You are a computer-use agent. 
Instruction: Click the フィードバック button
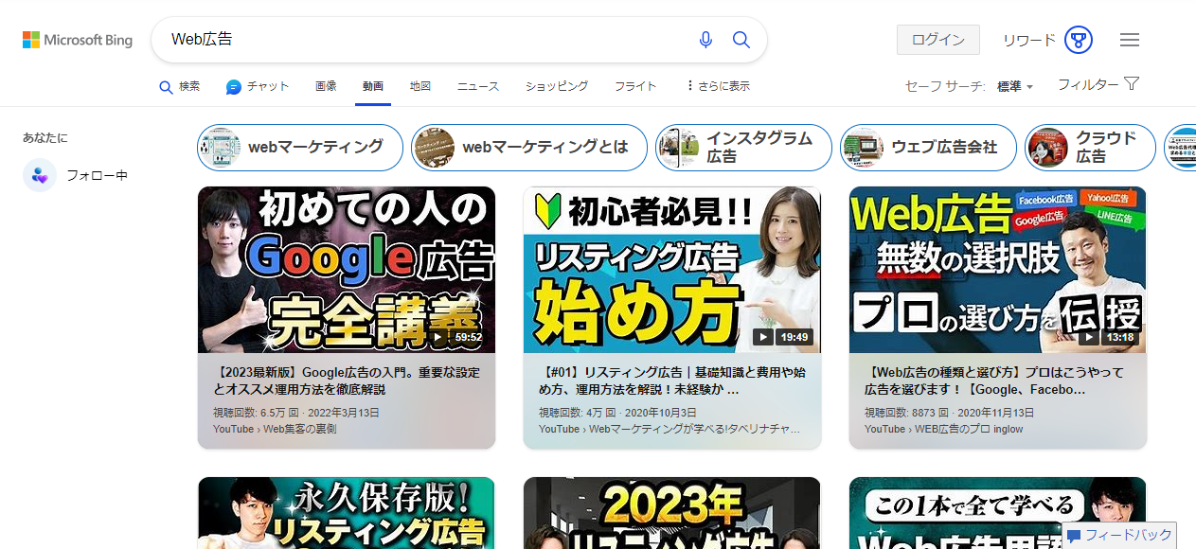point(1119,536)
